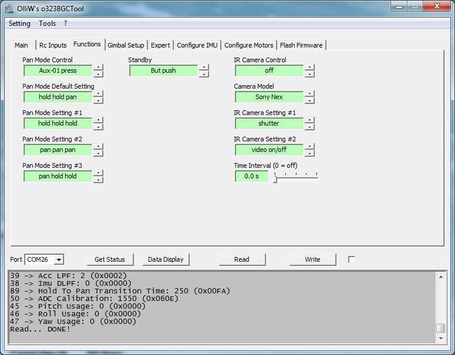The image size is (455, 355).
Task: Toggle the checkbox next to the Write button
Action: coord(352,259)
